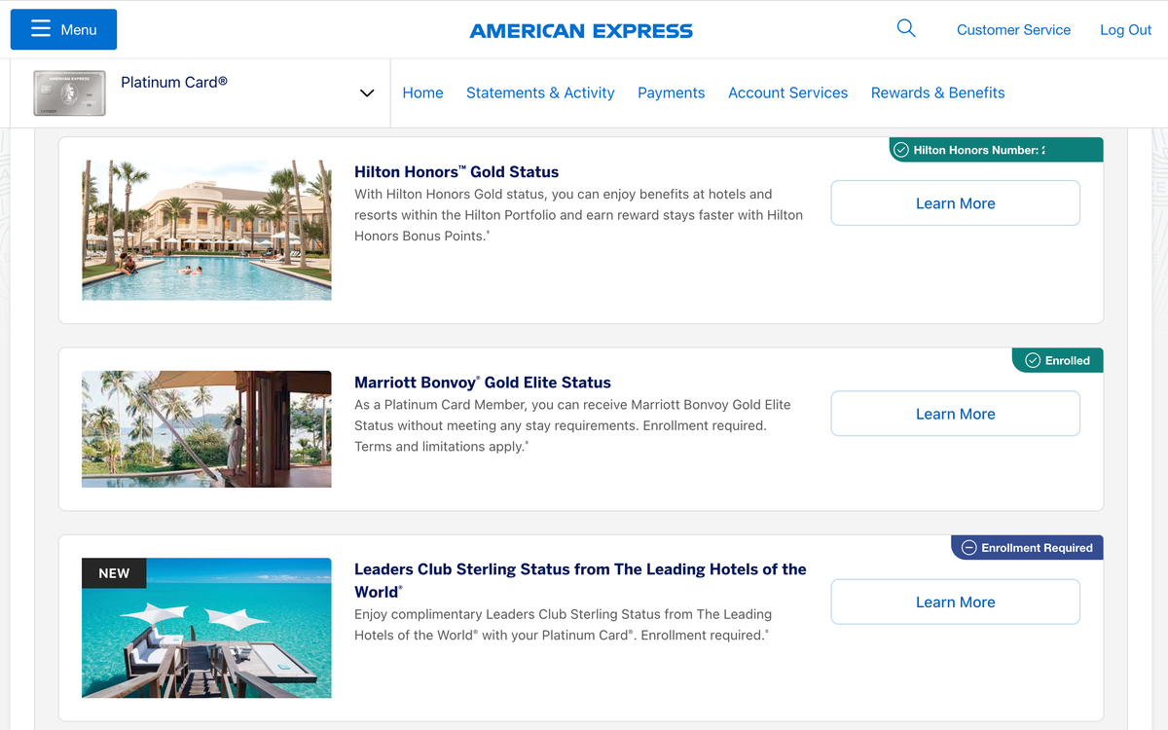1168x730 pixels.
Task: Open the Hilton resort pool thumbnail
Action: tap(206, 230)
